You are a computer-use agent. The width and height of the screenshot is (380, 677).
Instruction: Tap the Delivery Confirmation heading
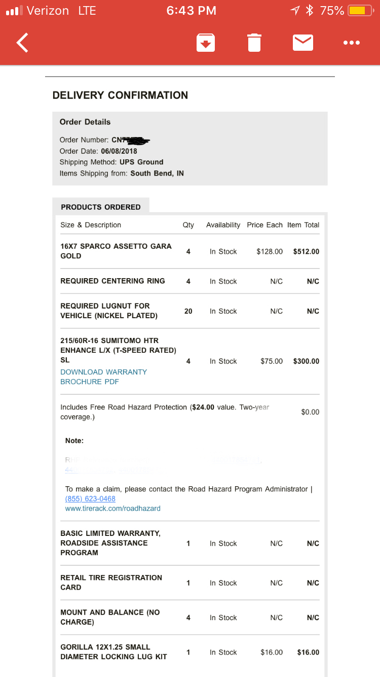tap(120, 95)
